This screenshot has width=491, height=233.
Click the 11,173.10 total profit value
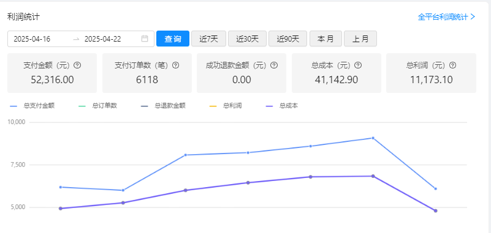(x=431, y=80)
